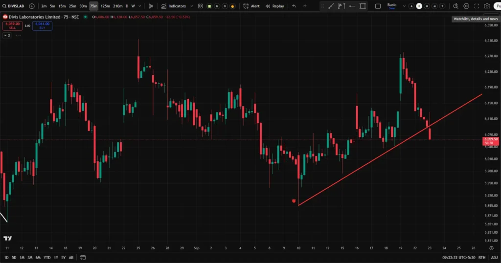Take a chart snapshot with camera icon
This screenshot has width=501, height=263.
coord(487,6)
